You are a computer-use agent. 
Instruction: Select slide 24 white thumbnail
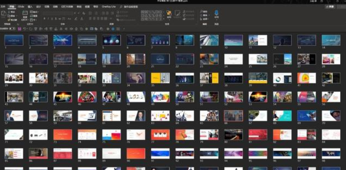[x=233, y=59]
